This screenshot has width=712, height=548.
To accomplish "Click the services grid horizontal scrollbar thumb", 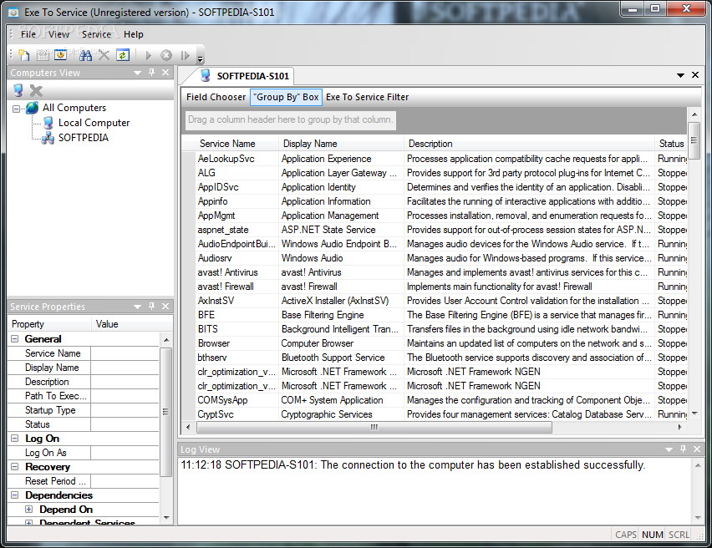I will tap(374, 427).
